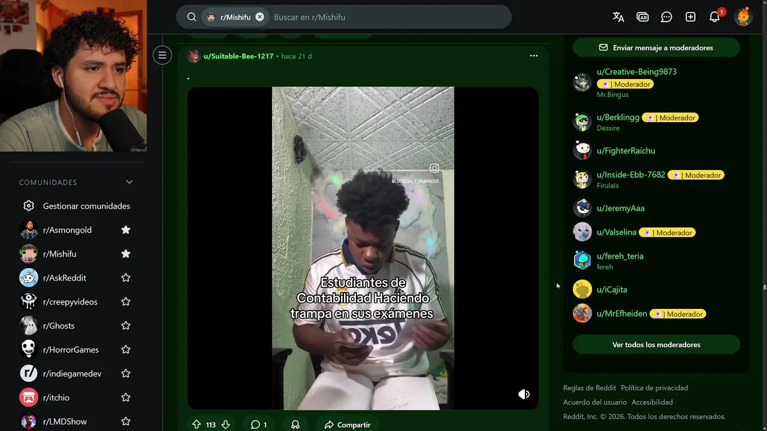Unmute the video with speaker icon

(524, 394)
